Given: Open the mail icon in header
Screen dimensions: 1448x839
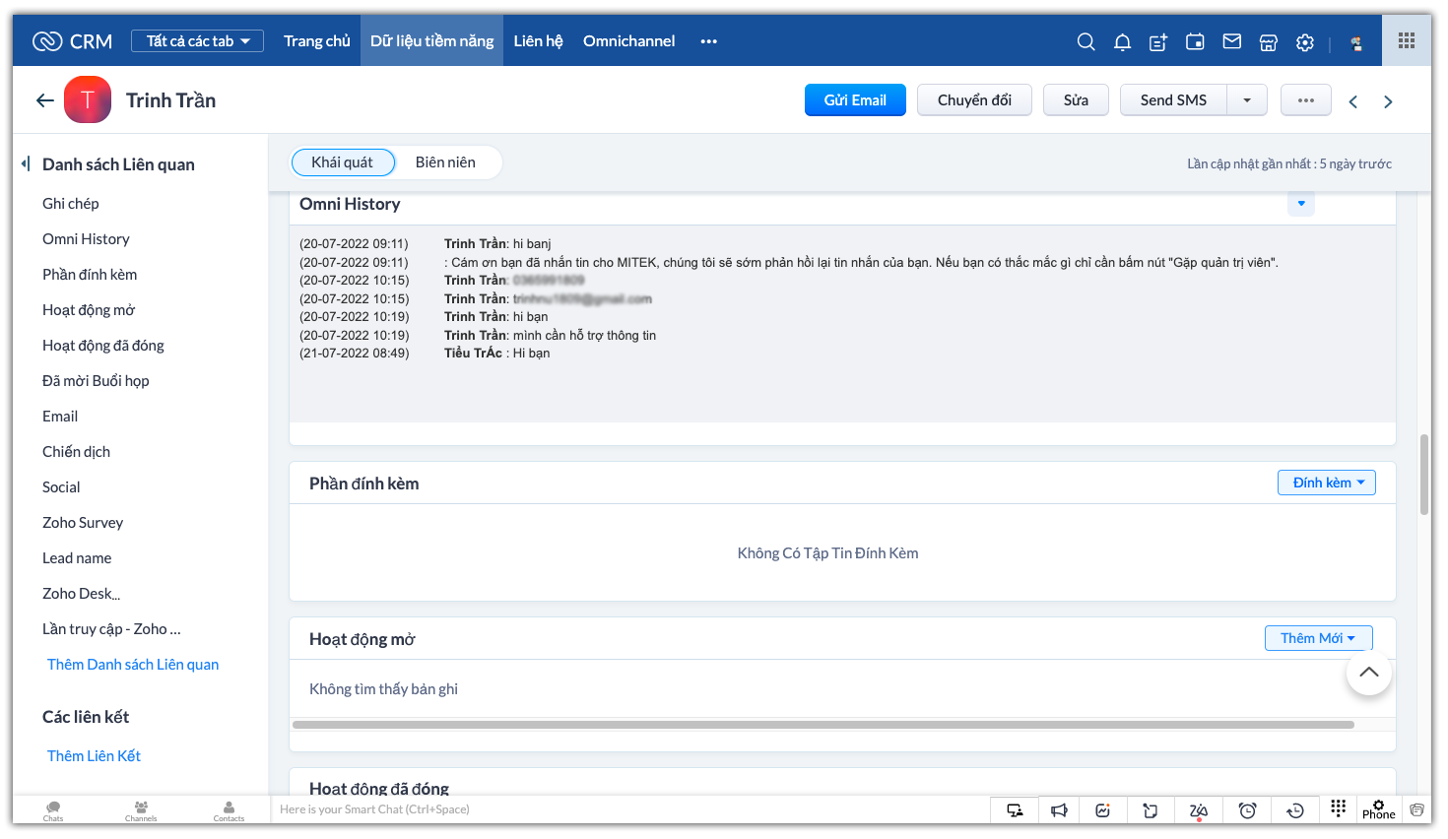Looking at the screenshot, I should point(1231,41).
